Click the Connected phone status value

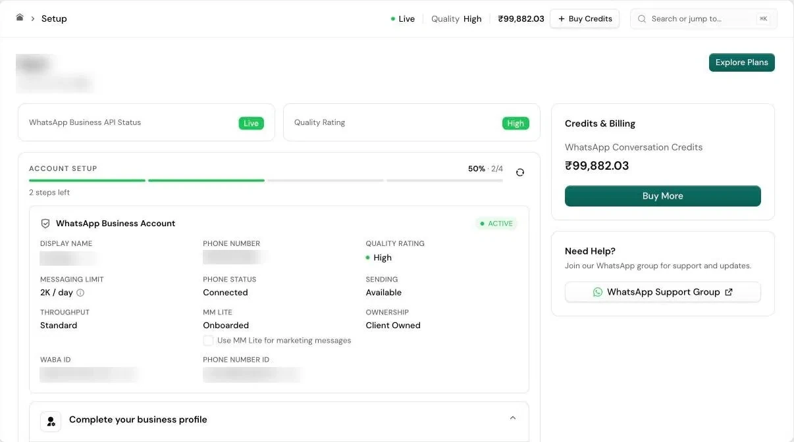click(x=225, y=293)
